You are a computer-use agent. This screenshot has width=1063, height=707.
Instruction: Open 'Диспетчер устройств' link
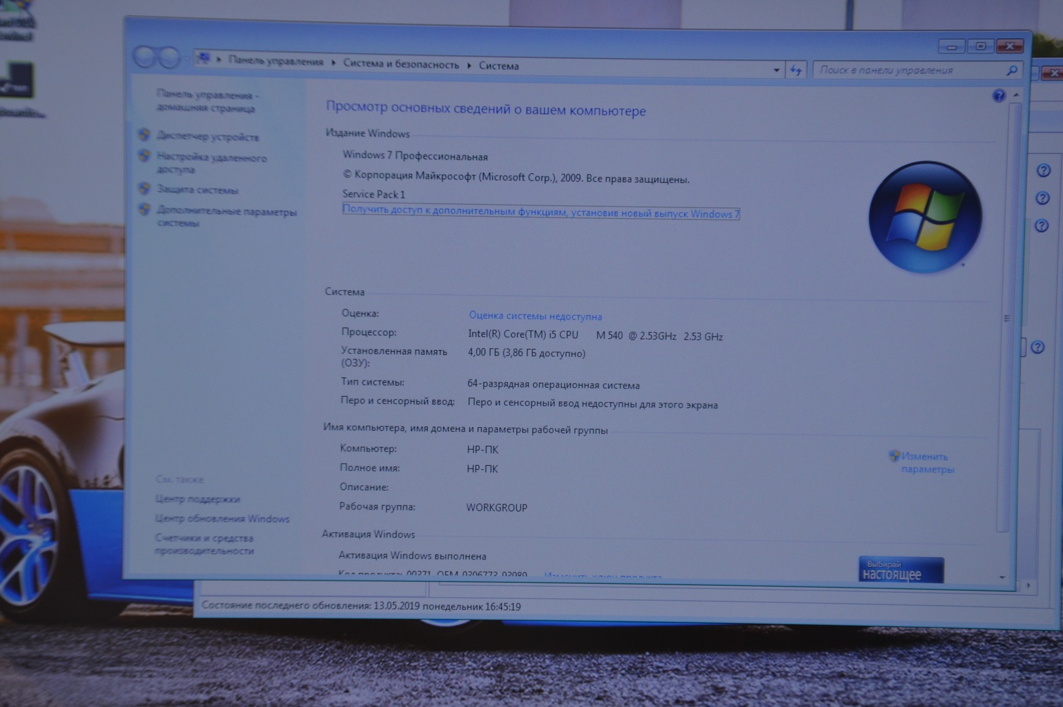(x=207, y=137)
